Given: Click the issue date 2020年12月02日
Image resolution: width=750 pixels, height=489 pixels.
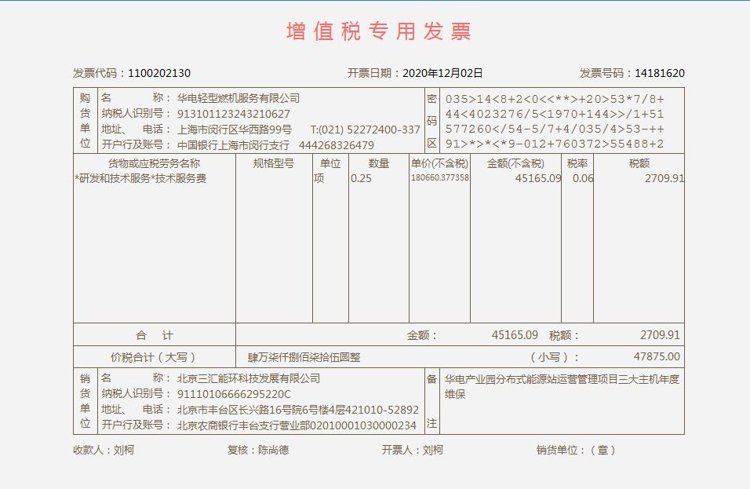Looking at the screenshot, I should pos(442,73).
